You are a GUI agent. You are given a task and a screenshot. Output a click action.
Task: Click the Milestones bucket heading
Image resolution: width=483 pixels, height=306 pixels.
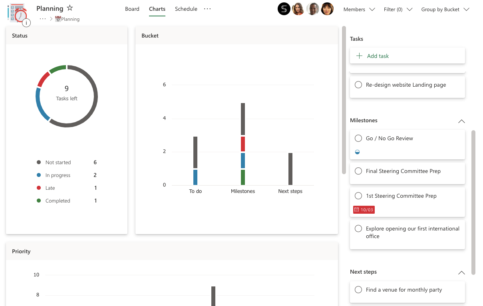364,120
